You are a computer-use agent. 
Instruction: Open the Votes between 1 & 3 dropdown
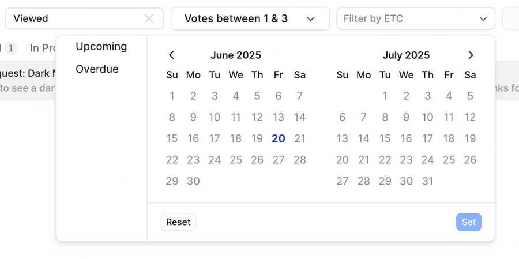tap(250, 19)
